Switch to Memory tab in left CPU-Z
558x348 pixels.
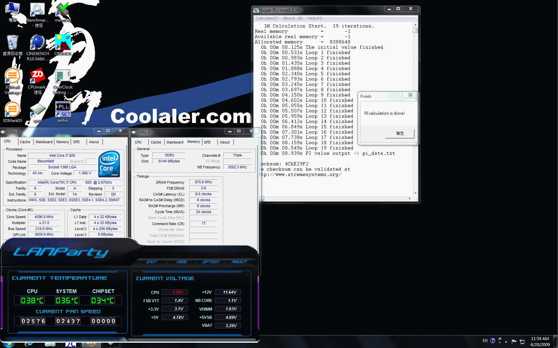(62, 142)
